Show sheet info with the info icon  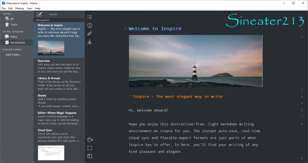pyautogui.click(x=90, y=25)
